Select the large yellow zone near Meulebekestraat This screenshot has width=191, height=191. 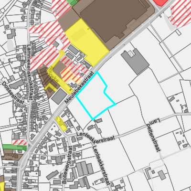click(x=87, y=42)
